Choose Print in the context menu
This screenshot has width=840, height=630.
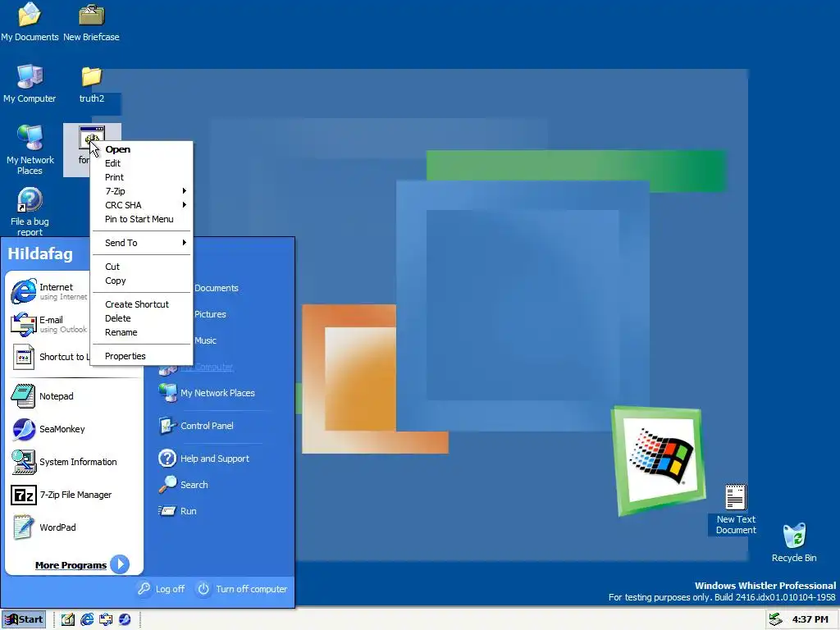(x=142, y=177)
